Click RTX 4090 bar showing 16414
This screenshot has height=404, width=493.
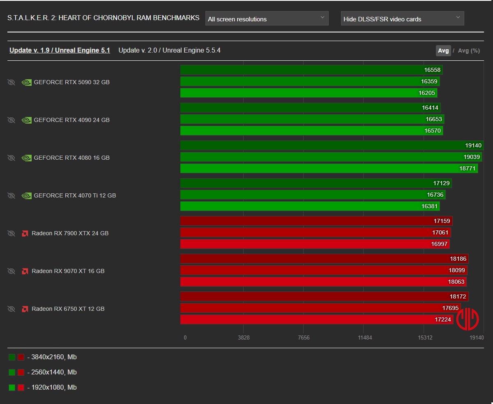point(310,108)
